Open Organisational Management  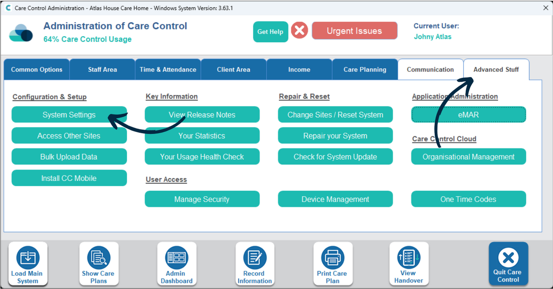click(x=468, y=157)
